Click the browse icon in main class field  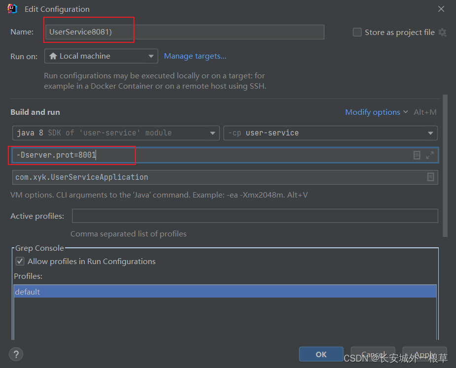click(430, 177)
